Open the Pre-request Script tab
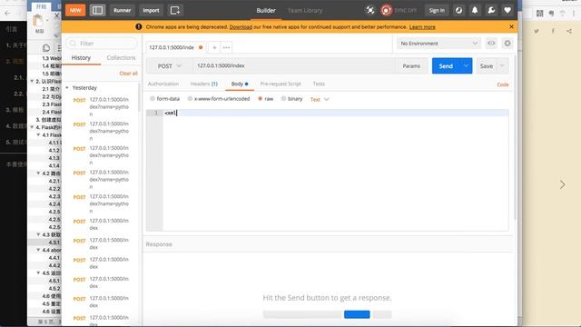This screenshot has height=327, width=581. (281, 84)
